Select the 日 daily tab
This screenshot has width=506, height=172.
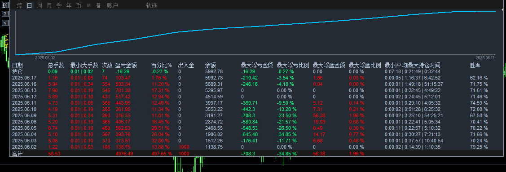tap(29, 5)
